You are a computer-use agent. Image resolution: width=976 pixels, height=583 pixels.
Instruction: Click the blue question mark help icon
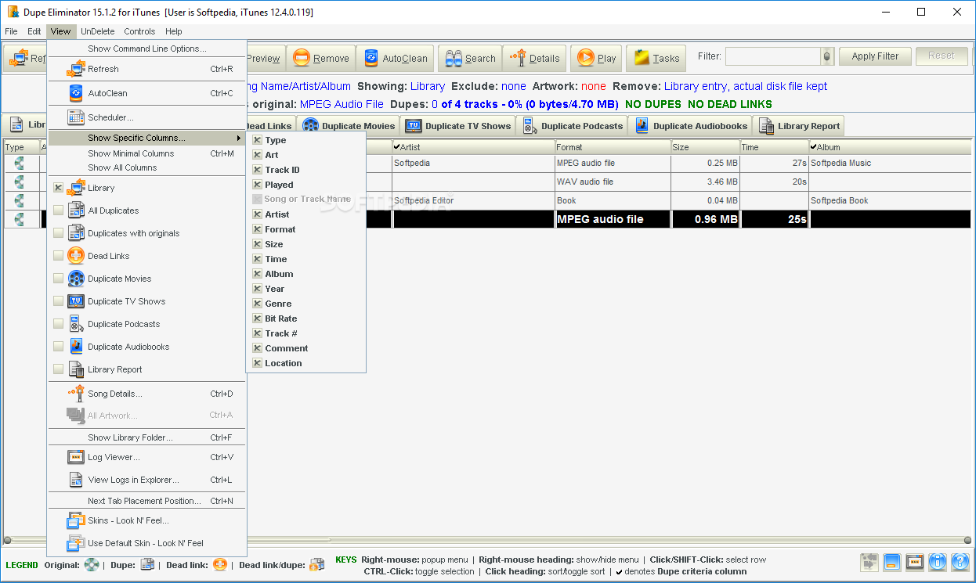(x=960, y=562)
